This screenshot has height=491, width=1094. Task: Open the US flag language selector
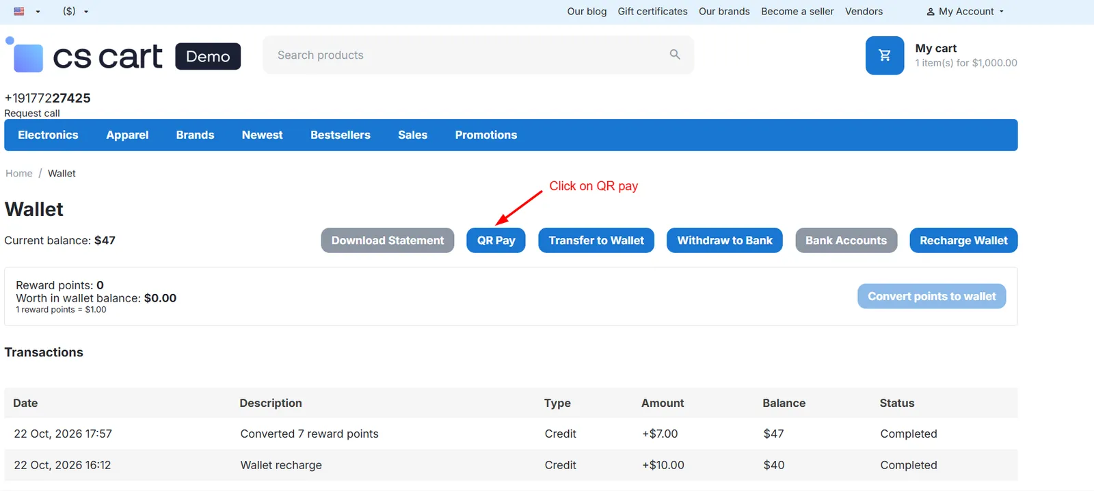[x=27, y=12]
